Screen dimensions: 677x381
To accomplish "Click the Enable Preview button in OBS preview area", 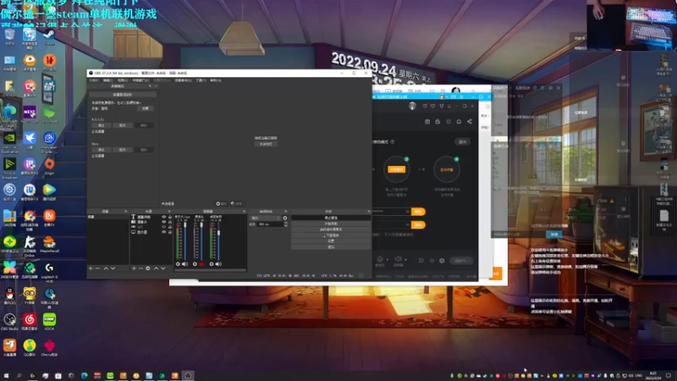I will point(266,144).
